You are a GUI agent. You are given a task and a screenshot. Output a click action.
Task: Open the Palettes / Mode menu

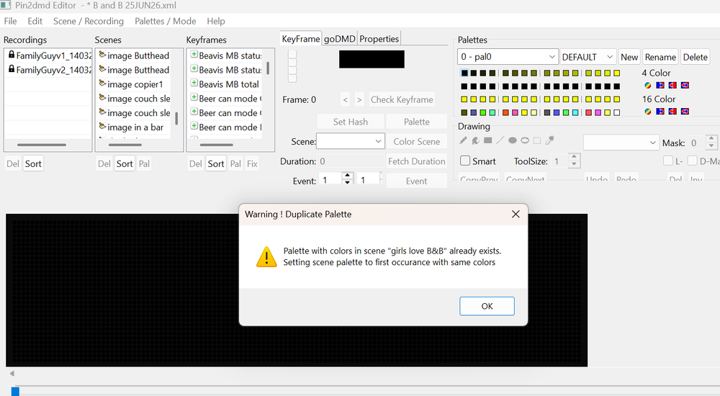click(166, 21)
